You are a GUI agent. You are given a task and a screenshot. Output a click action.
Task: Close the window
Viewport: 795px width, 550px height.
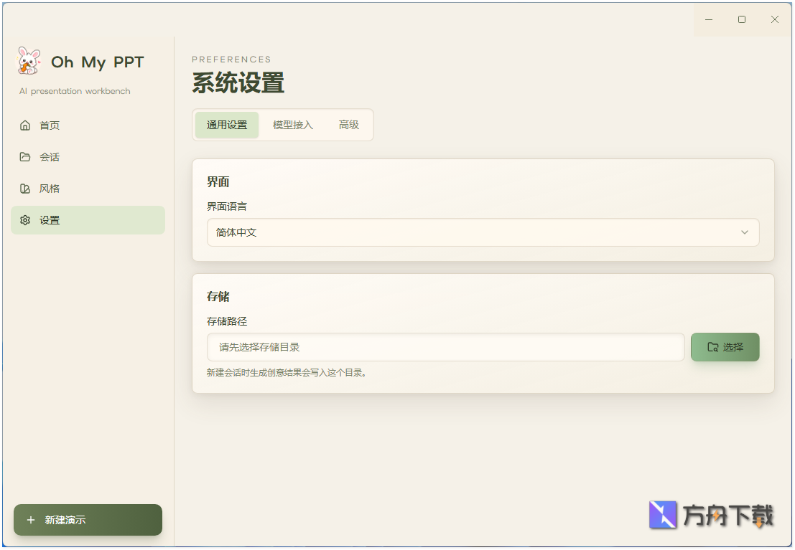tap(775, 19)
